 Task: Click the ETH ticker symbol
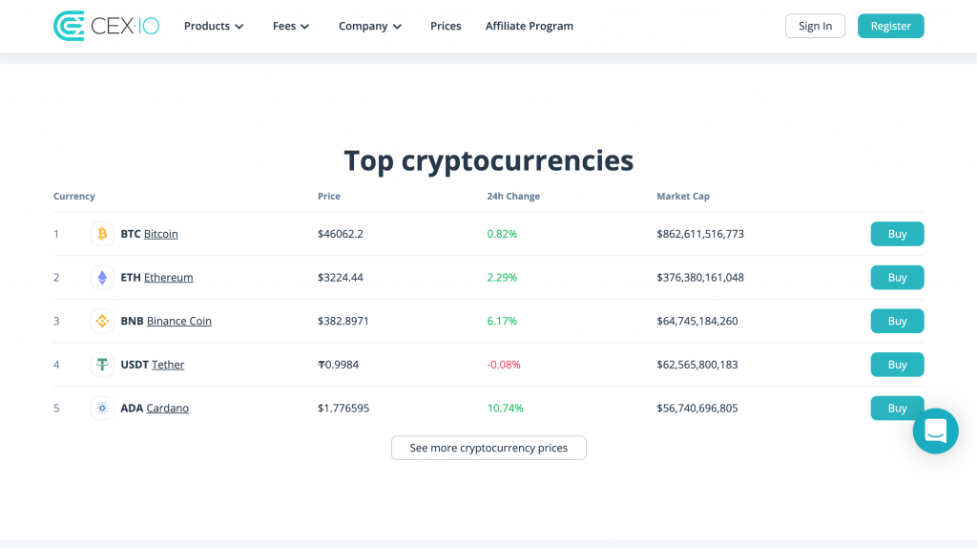click(130, 278)
